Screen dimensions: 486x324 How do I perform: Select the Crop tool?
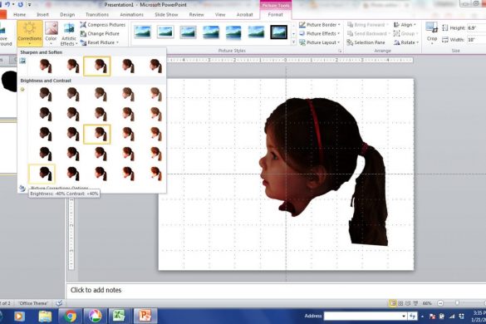click(x=432, y=32)
